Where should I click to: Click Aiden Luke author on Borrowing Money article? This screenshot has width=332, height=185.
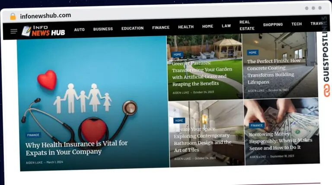pos(258,157)
